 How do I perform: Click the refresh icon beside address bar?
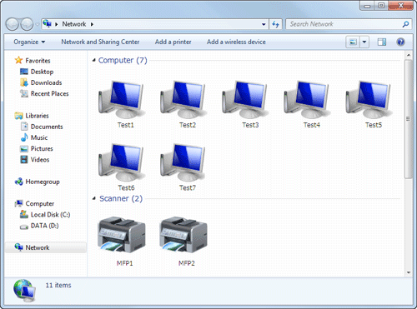point(275,24)
